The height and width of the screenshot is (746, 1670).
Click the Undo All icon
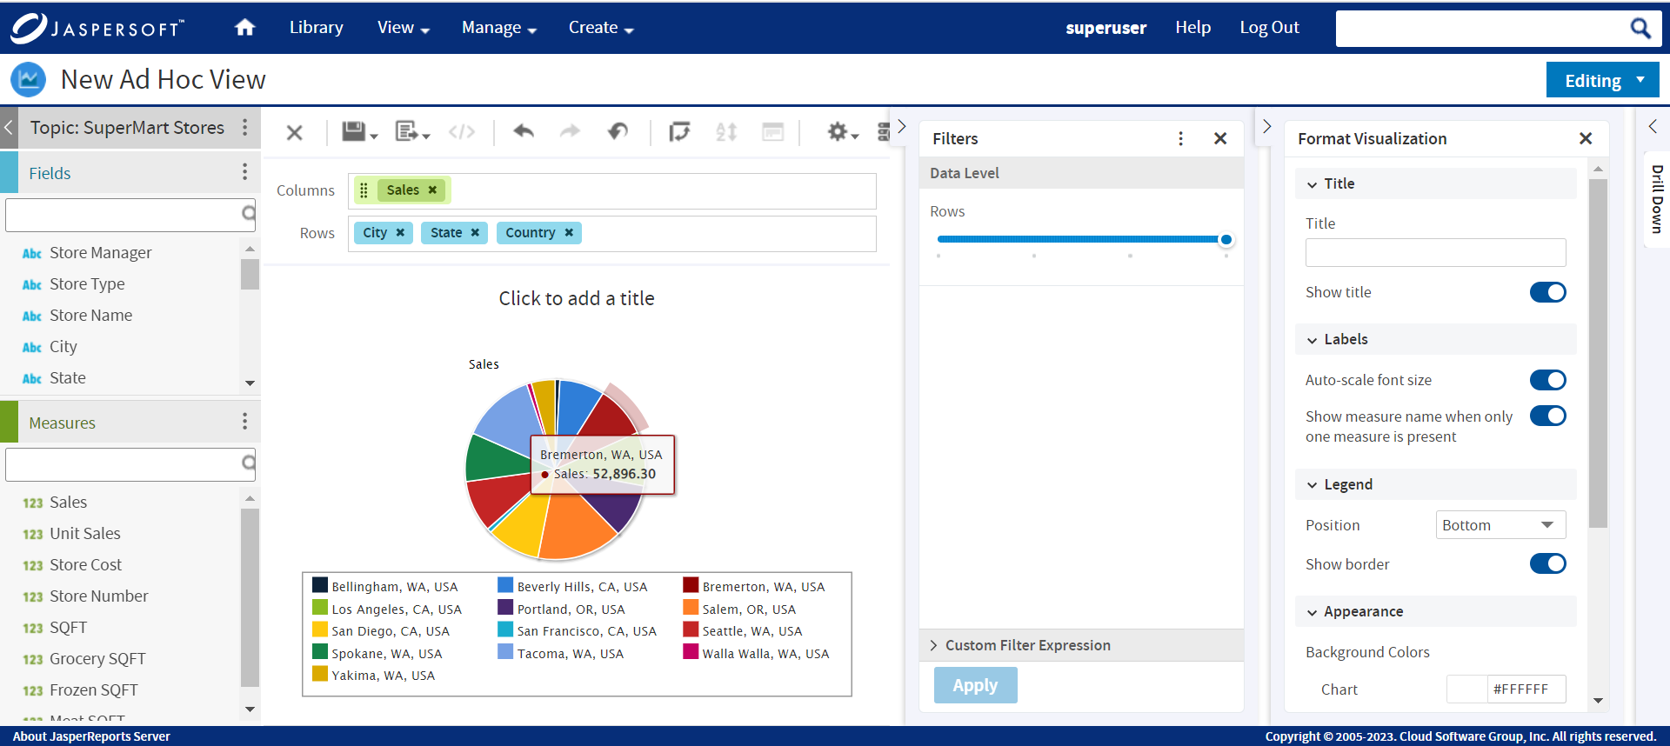[618, 131]
